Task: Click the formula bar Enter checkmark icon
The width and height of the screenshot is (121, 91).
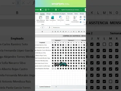Action: point(47,28)
